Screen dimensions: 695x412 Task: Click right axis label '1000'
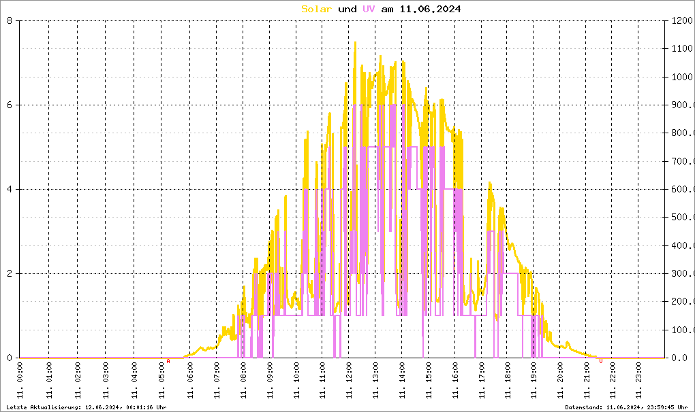(x=681, y=77)
